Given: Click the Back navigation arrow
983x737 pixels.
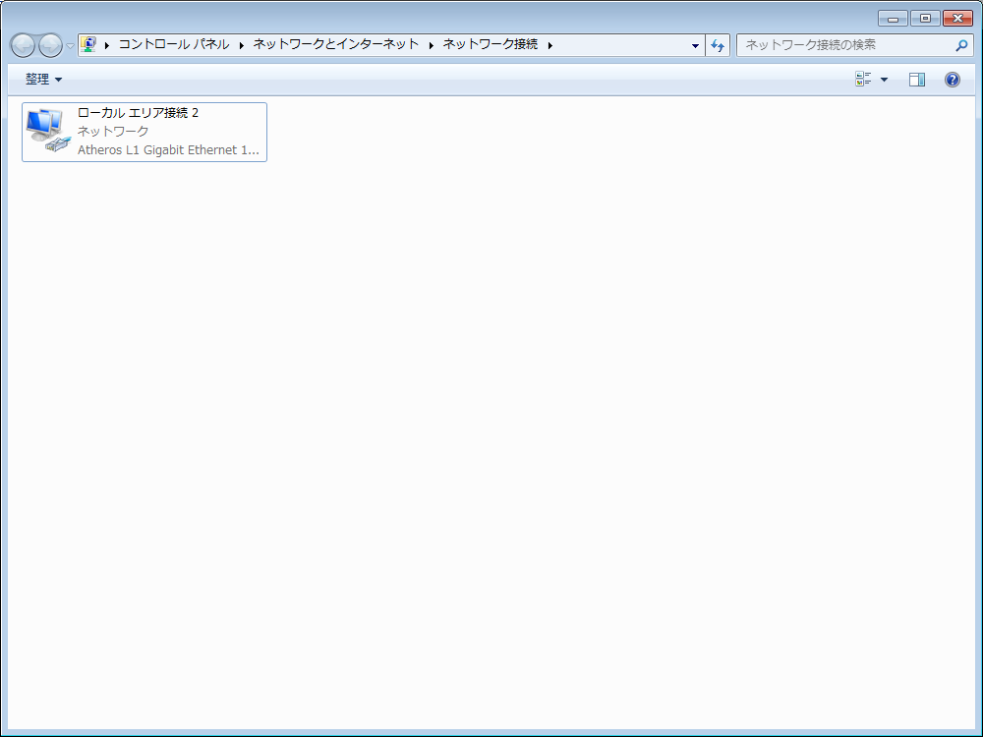Looking at the screenshot, I should point(23,45).
